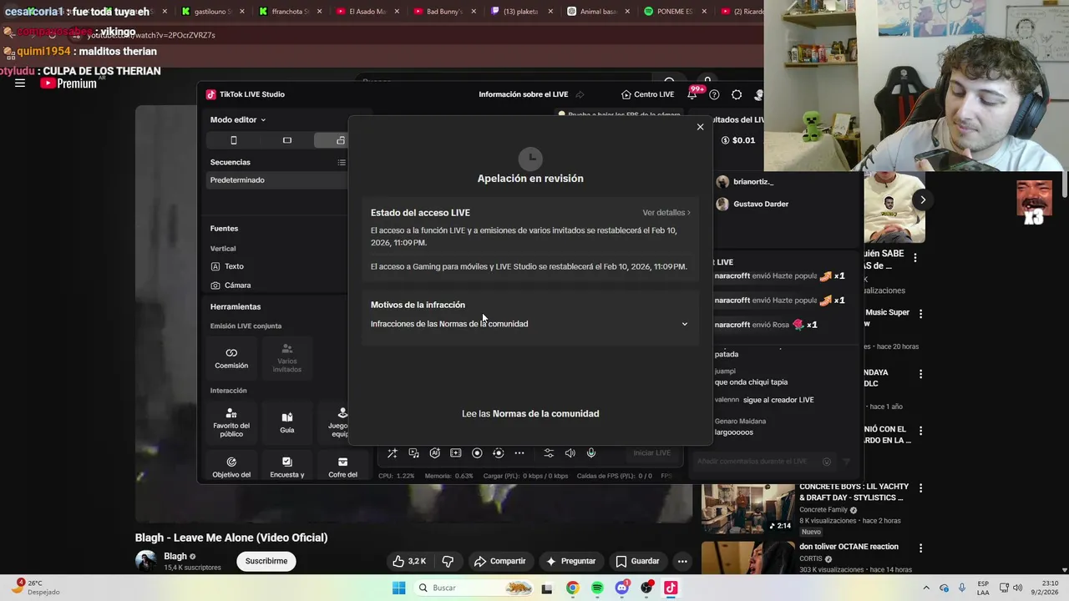Viewport: 1069px width, 601px height.
Task: Open notifications bell with 99+ badge
Action: [x=692, y=94]
